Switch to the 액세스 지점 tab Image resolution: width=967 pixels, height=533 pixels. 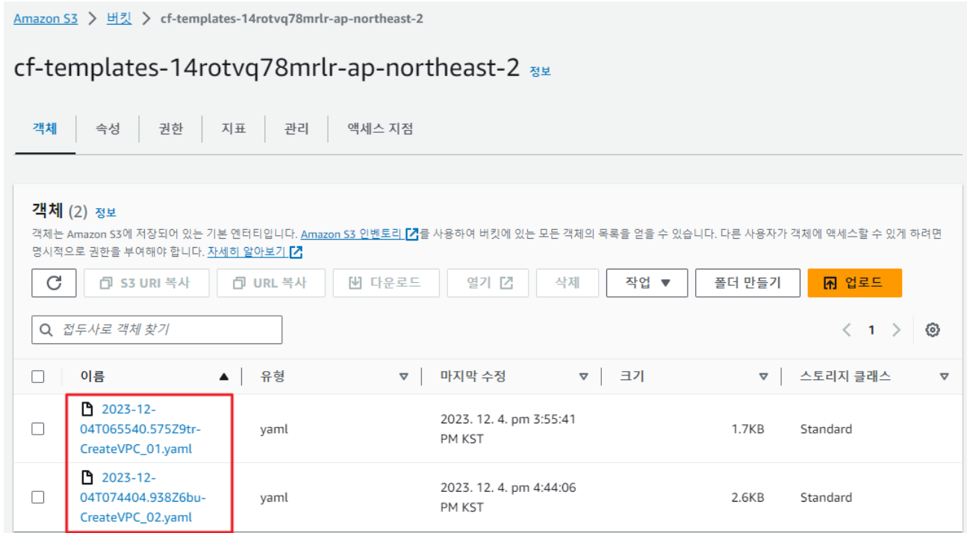coord(380,128)
